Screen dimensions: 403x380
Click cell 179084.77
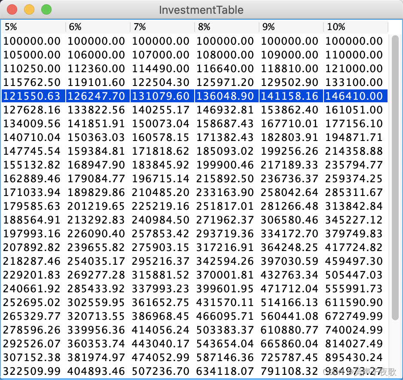[x=98, y=179]
